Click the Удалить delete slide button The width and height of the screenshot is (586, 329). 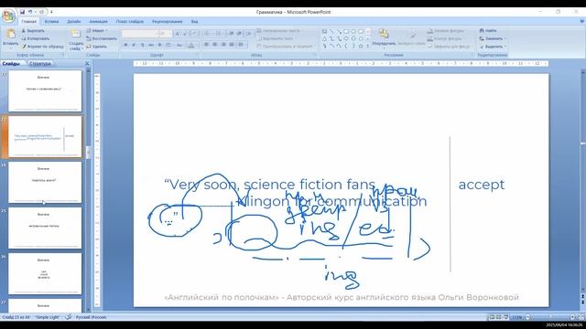click(96, 47)
